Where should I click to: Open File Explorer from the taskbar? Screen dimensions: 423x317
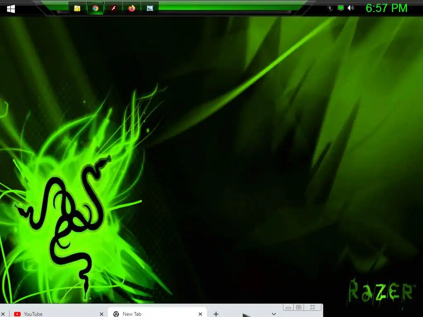pyautogui.click(x=77, y=8)
